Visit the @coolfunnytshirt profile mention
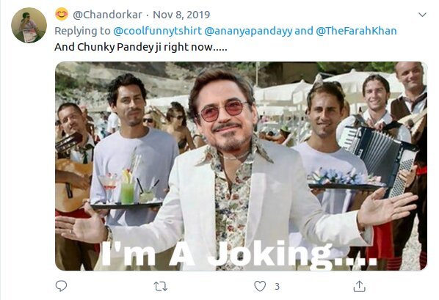439x300 pixels. [157, 31]
